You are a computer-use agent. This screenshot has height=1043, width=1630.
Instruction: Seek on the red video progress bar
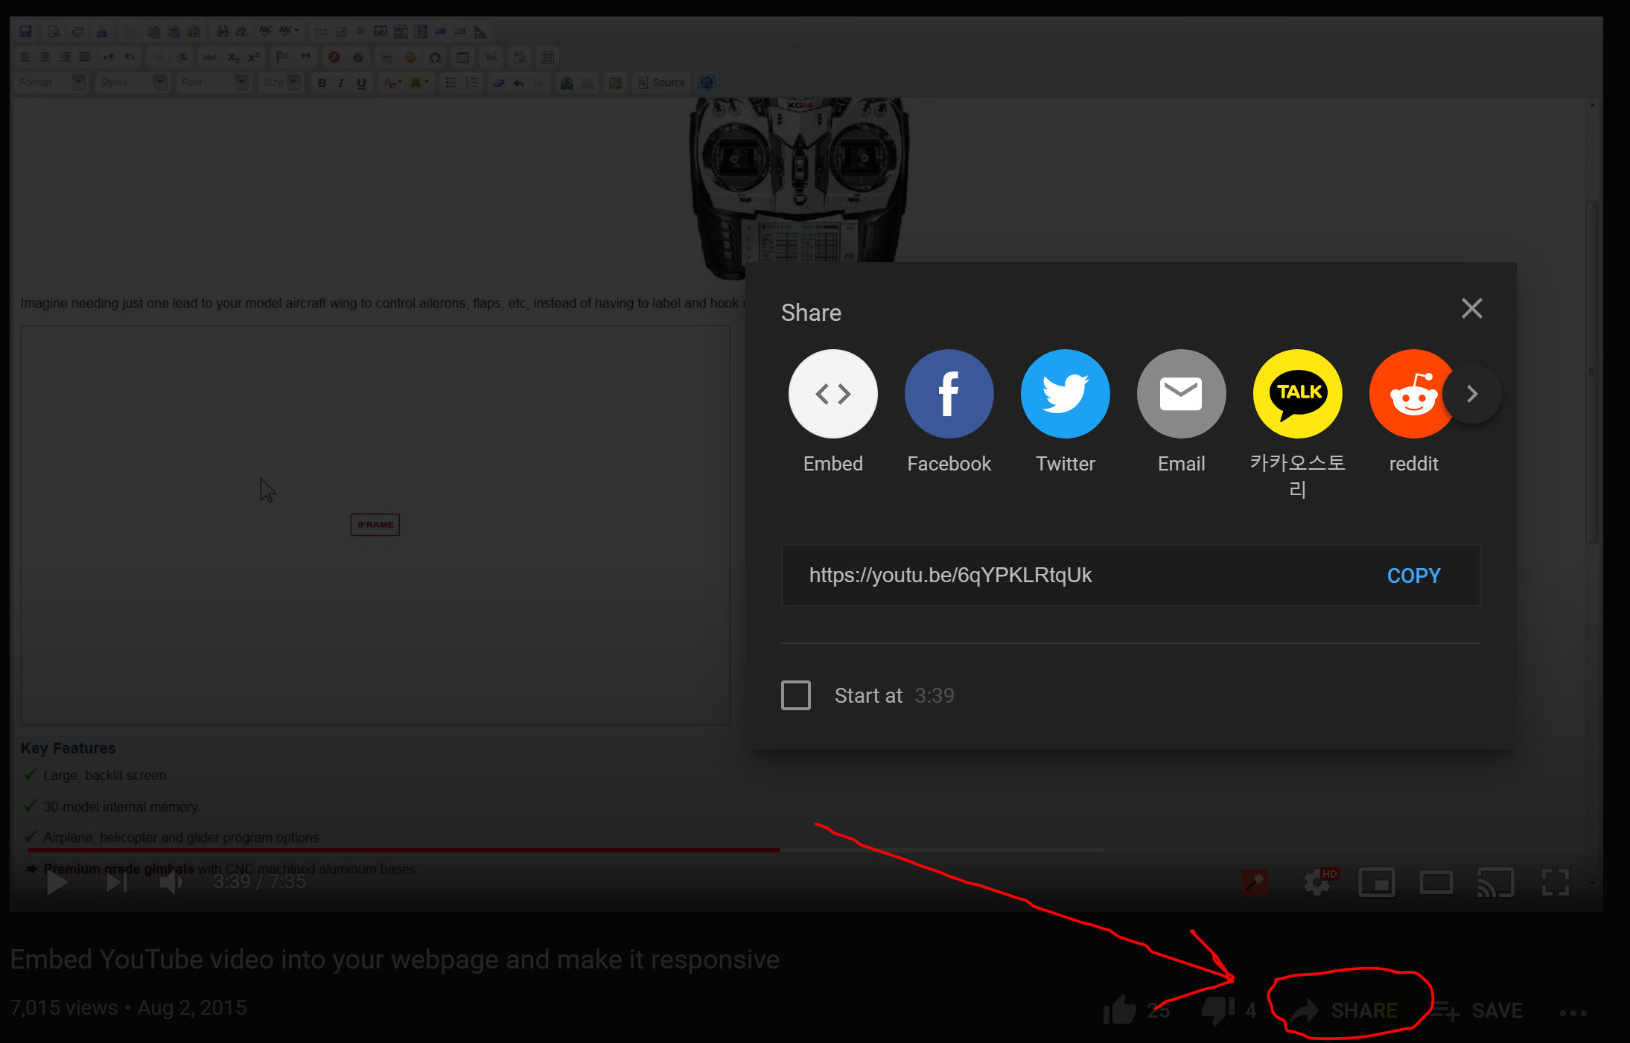coord(403,849)
